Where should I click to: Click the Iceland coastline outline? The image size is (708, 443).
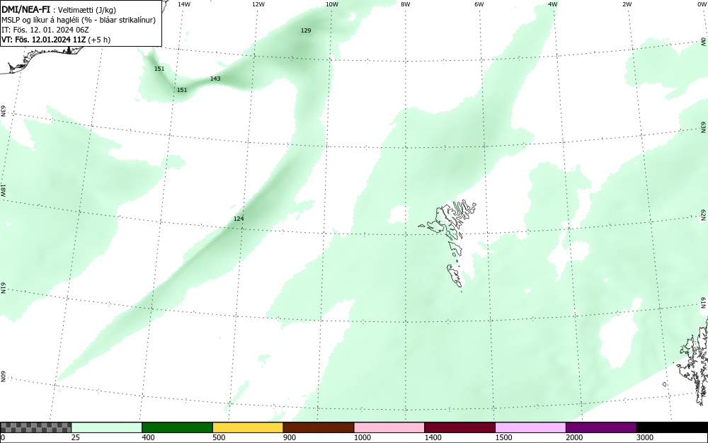click(x=40, y=59)
